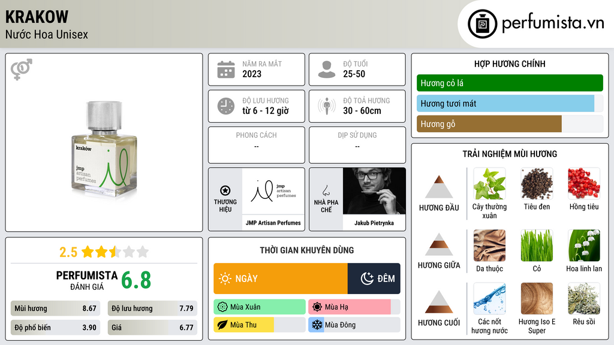Click the unisex gender symbol icon

(22, 69)
